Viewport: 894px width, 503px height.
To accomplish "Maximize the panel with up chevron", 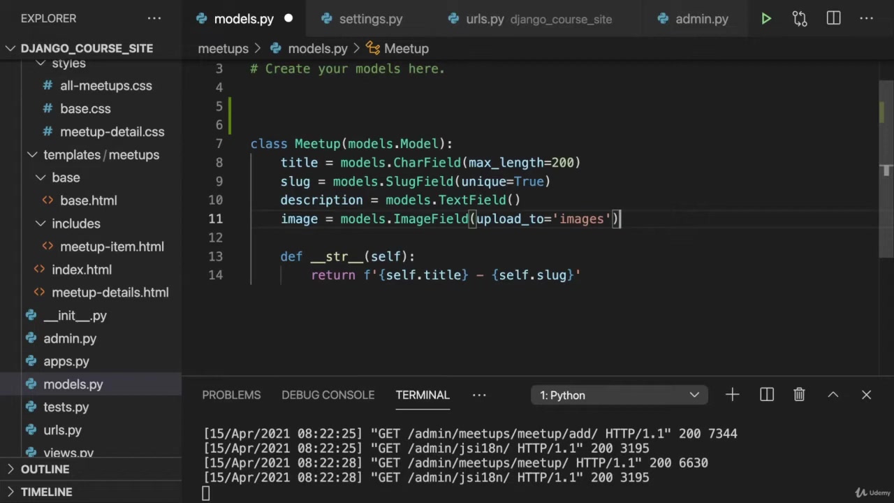I will point(833,395).
